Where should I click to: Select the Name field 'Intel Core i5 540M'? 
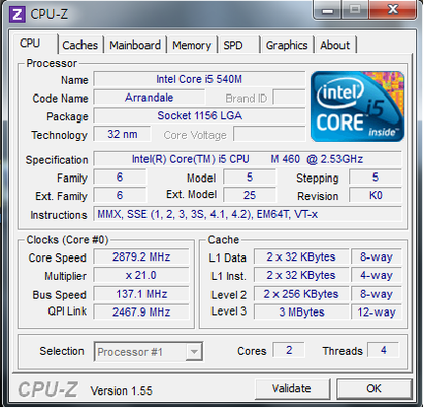point(199,79)
